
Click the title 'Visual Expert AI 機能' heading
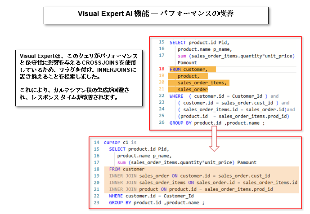coord(155,13)
